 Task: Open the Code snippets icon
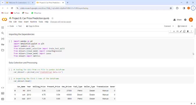click(3, 87)
